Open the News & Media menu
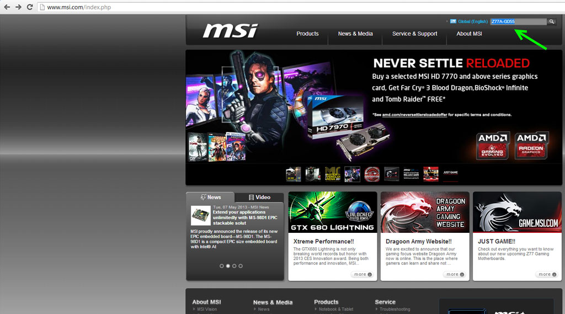The height and width of the screenshot is (314, 565). (x=355, y=34)
